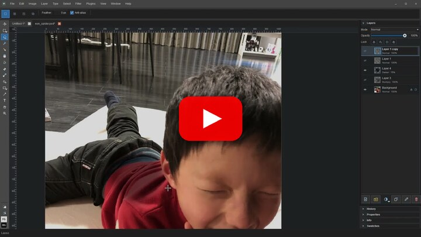The height and width of the screenshot is (237, 421).
Task: Hide the Background layer
Action: tap(365, 90)
